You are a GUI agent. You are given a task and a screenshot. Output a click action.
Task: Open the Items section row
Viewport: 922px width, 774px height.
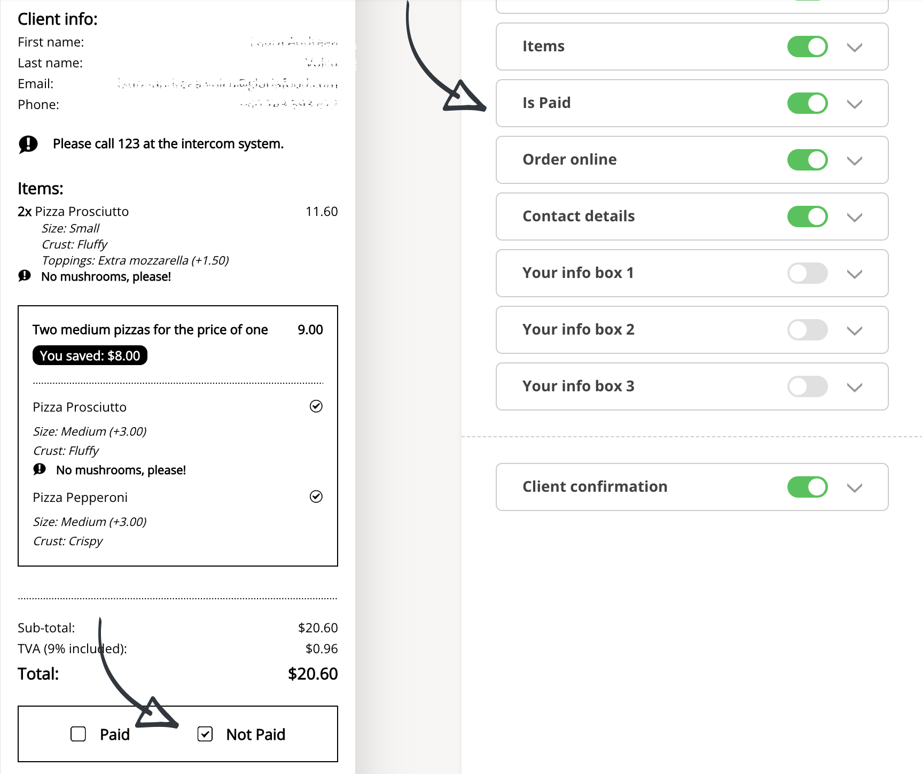(692, 47)
